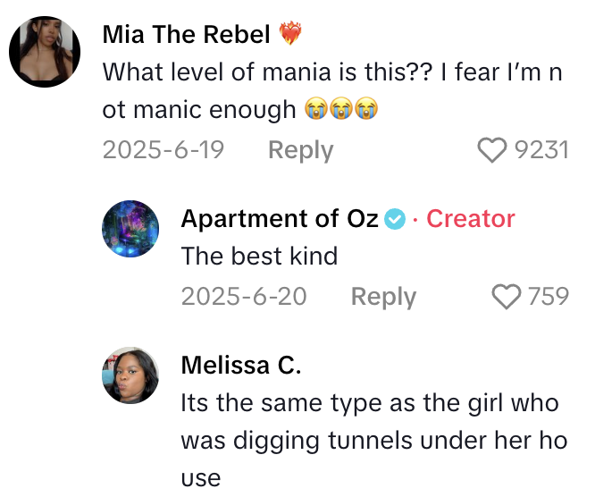Click the 9231 like count
Screen dimensions: 595x497
click(x=542, y=150)
